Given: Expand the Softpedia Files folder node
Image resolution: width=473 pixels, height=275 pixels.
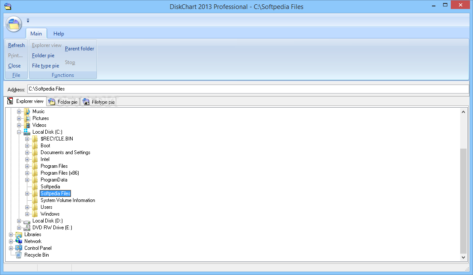Looking at the screenshot, I should point(27,193).
